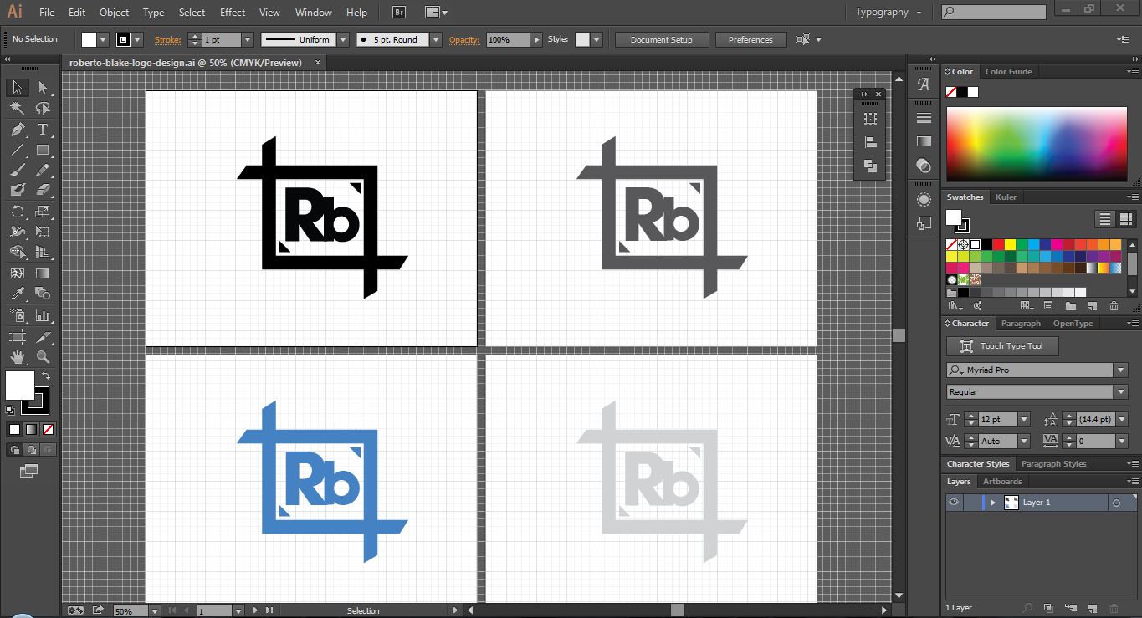Enable Draw Normal mode
This screenshot has height=618, width=1142.
(15, 450)
